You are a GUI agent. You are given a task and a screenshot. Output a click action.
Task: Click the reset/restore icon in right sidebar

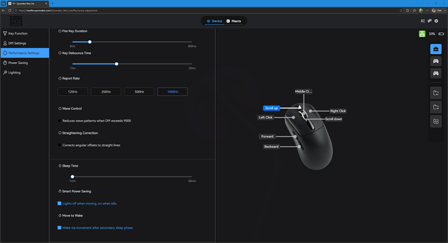(436, 122)
